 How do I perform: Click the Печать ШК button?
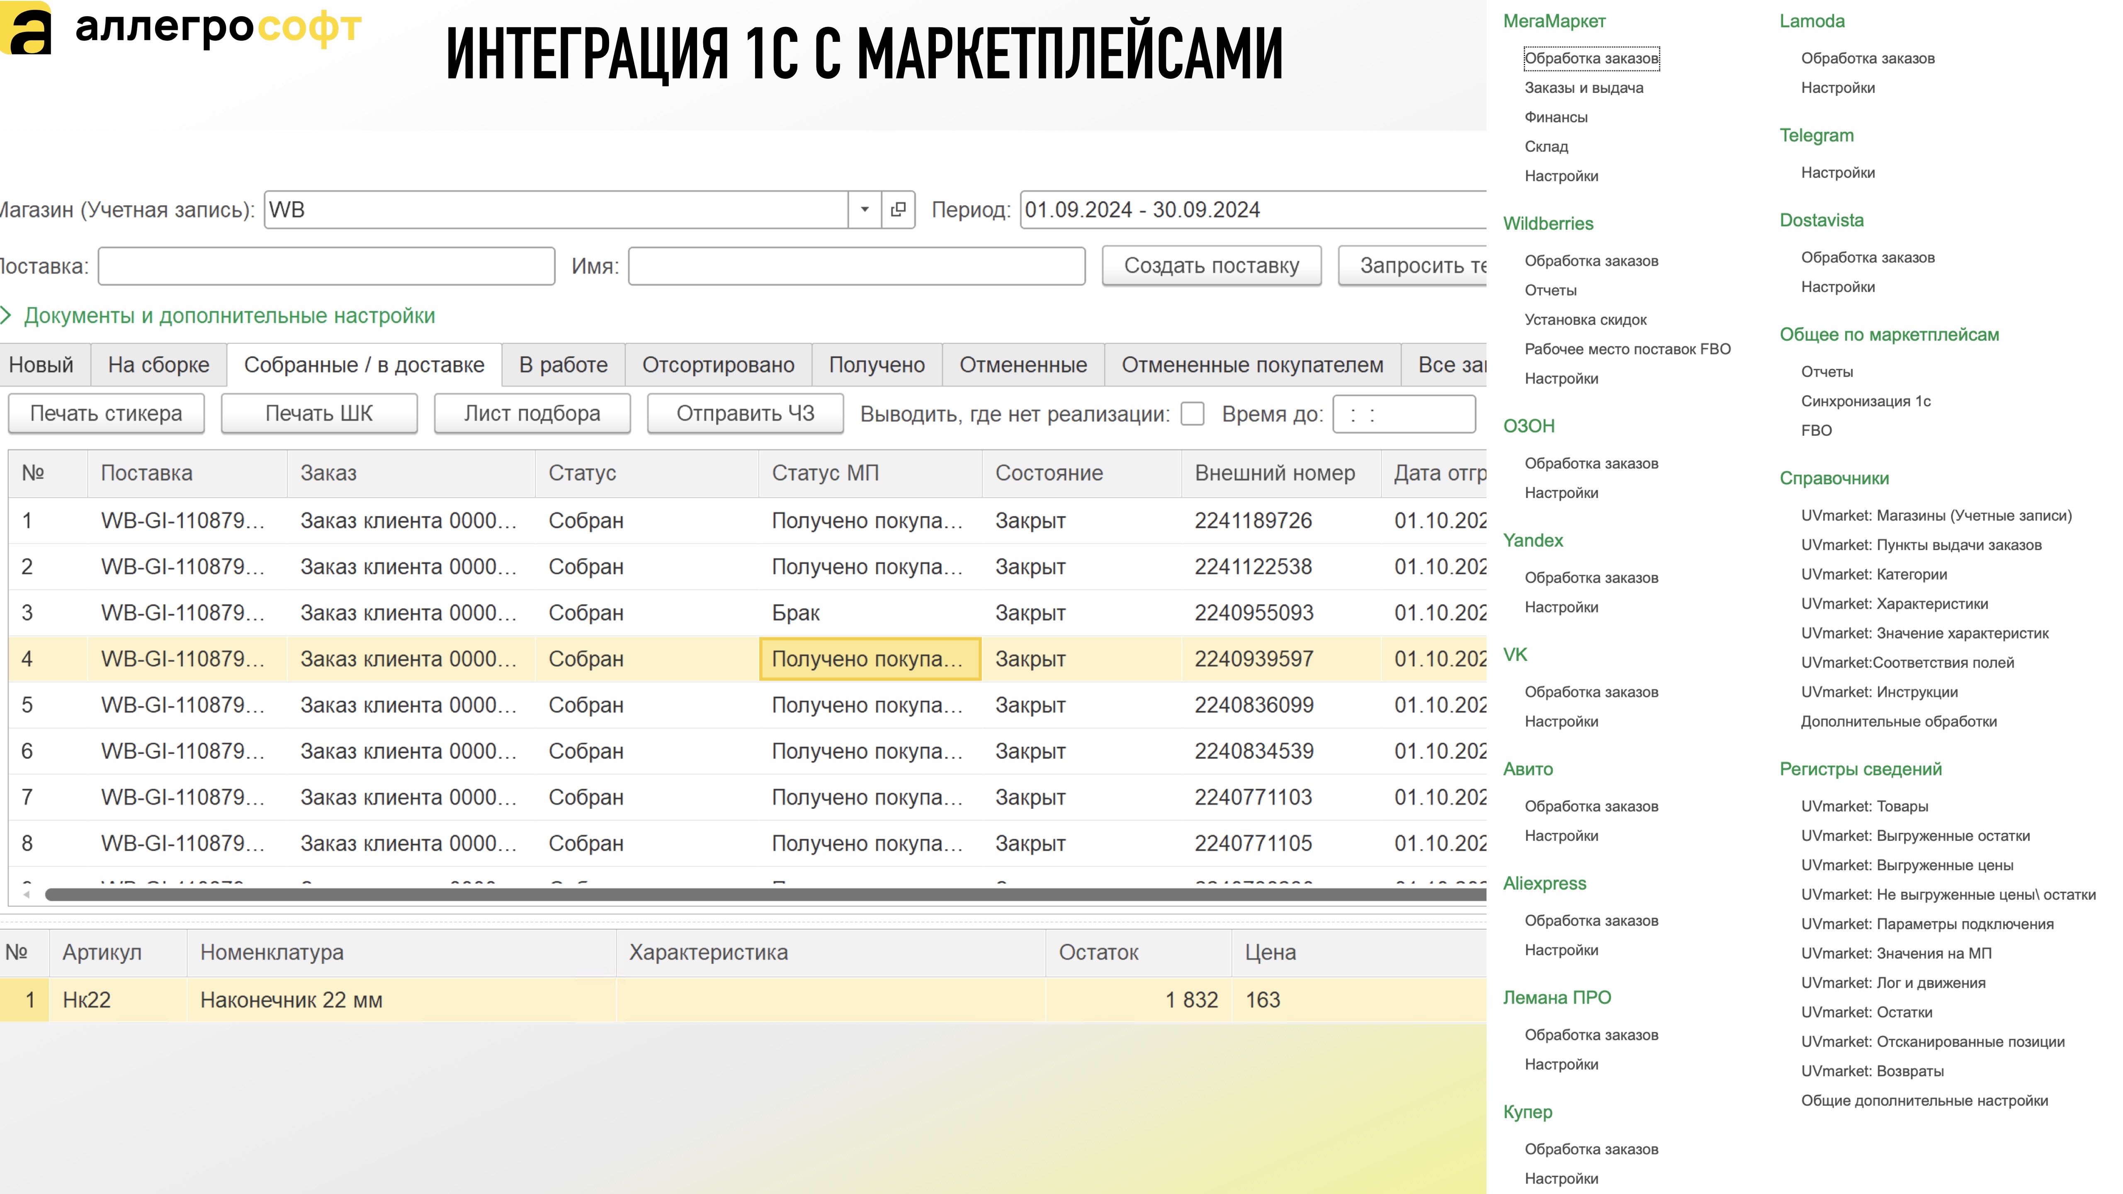[319, 414]
